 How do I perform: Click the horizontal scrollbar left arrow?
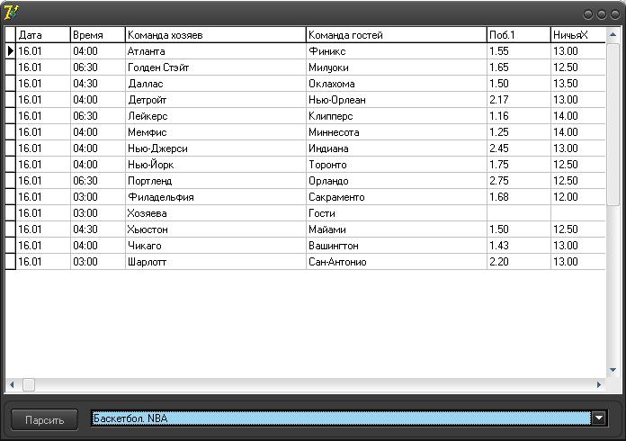pyautogui.click(x=12, y=384)
